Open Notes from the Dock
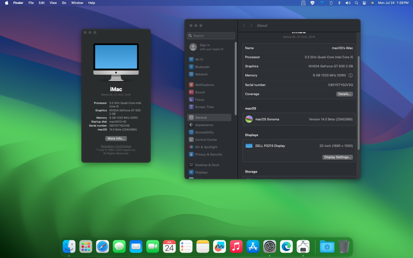Image resolution: width=413 pixels, height=258 pixels. tap(203, 247)
